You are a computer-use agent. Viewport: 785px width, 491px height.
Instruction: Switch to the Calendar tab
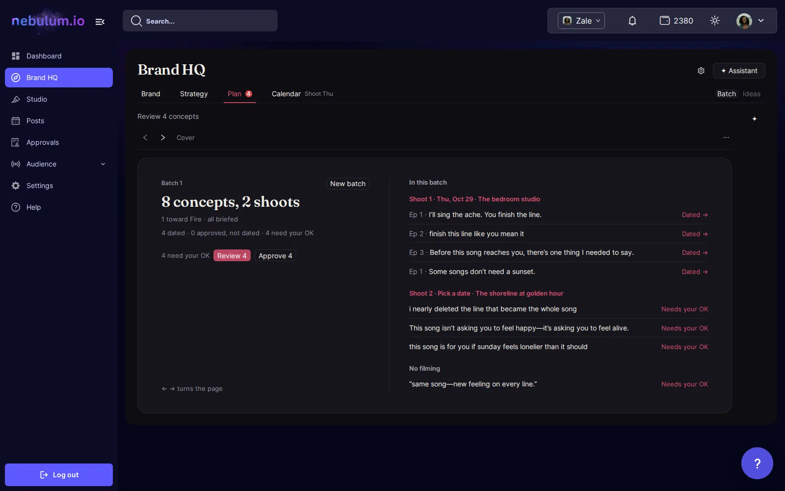pyautogui.click(x=286, y=94)
